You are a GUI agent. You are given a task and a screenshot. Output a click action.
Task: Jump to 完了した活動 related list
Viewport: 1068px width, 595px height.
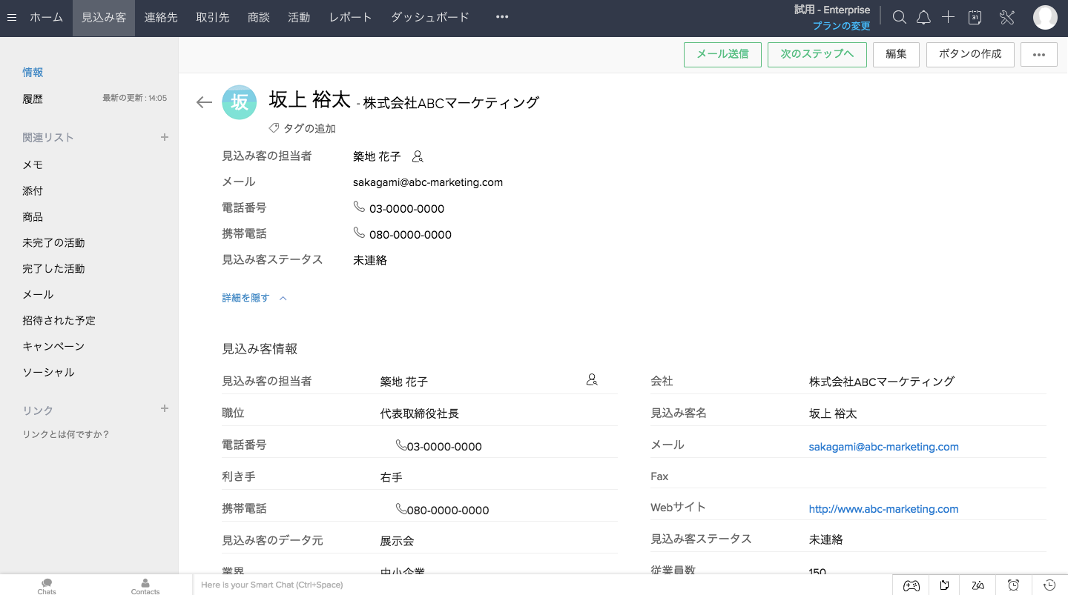[53, 268]
